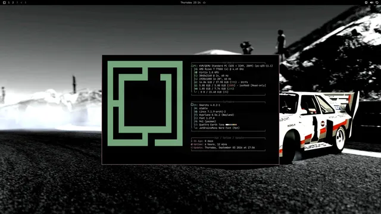Click the btrfs disk usage line
The height and width of the screenshot is (214, 381).
pos(223,82)
